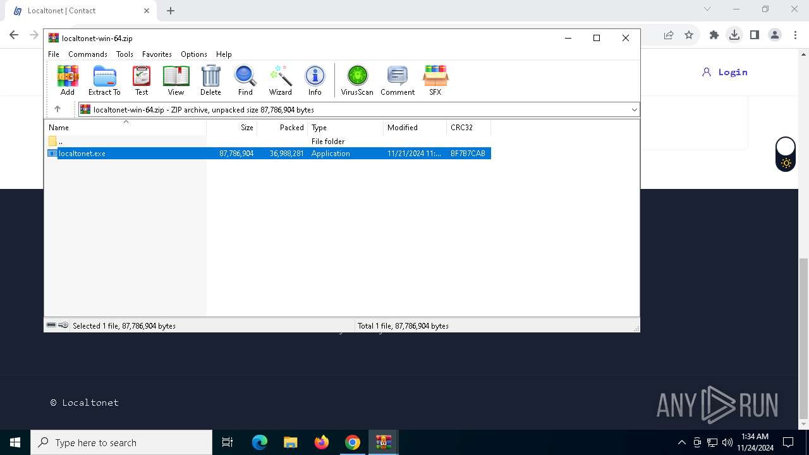Viewport: 809px width, 455px height.
Task: Click the Chrome back arrow
Action: pos(14,35)
